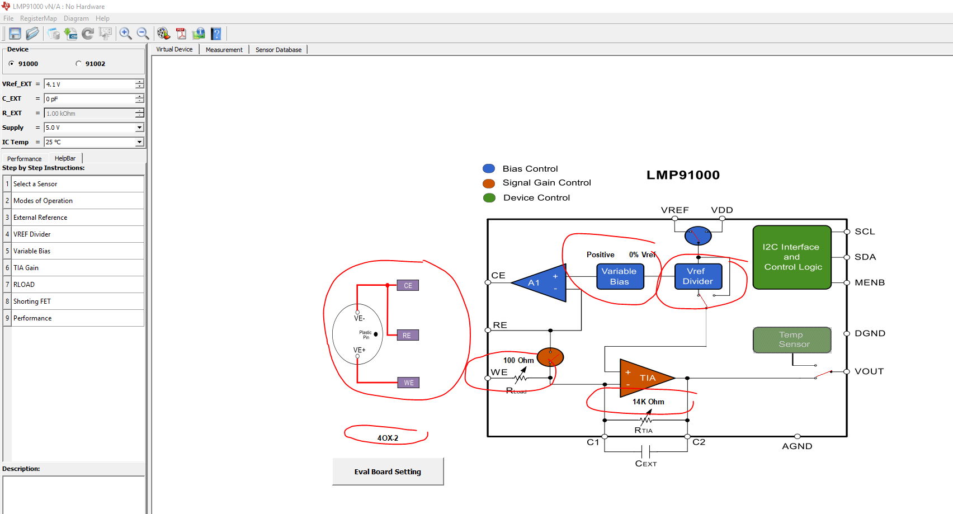Select step 8 Shorting FET

[73, 301]
